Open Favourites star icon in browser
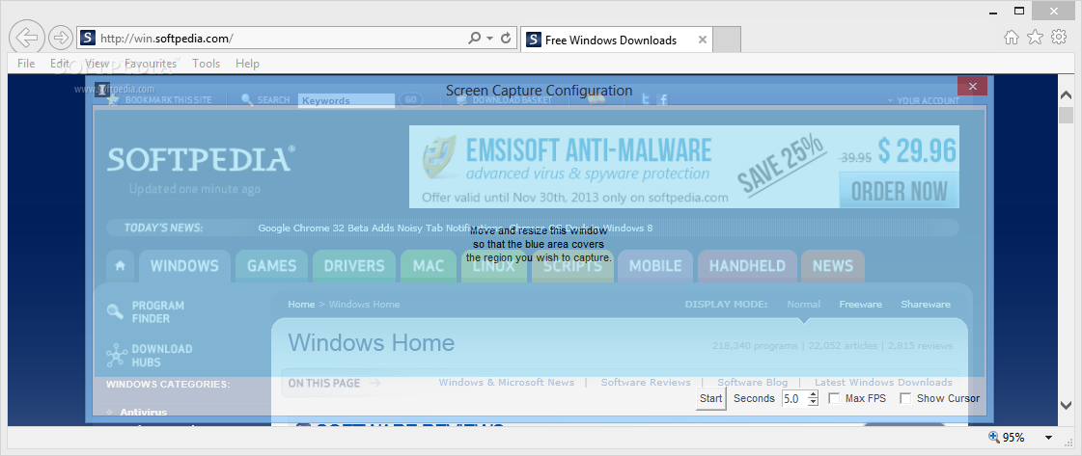This screenshot has width=1082, height=456. point(1035,38)
